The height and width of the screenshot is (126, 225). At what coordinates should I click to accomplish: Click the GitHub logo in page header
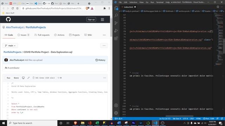click(x=8, y=19)
